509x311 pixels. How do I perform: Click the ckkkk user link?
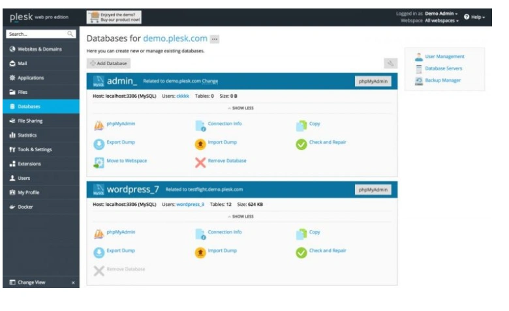point(183,96)
